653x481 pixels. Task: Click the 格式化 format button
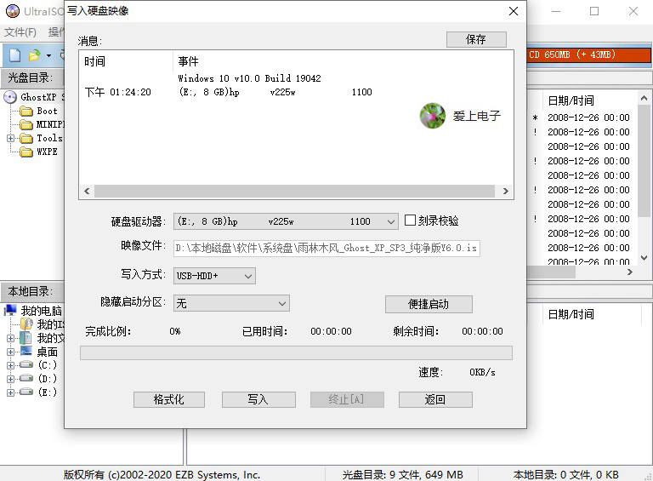[169, 400]
